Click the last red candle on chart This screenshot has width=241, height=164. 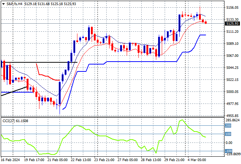pyautogui.click(x=206, y=22)
